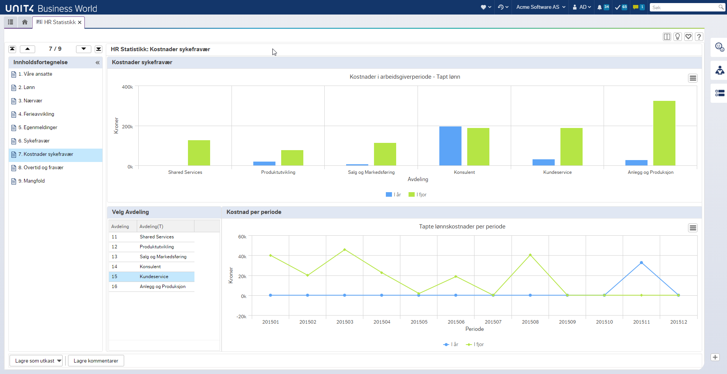The image size is (727, 374).
Task: Click Konsulent I år blue bar
Action: [x=450, y=146]
